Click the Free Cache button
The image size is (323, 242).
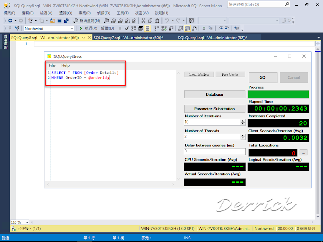230,74
